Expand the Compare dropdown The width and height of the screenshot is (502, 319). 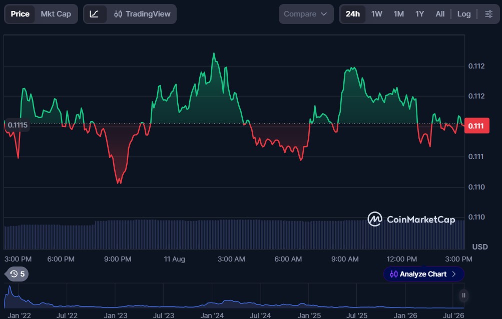coord(306,14)
